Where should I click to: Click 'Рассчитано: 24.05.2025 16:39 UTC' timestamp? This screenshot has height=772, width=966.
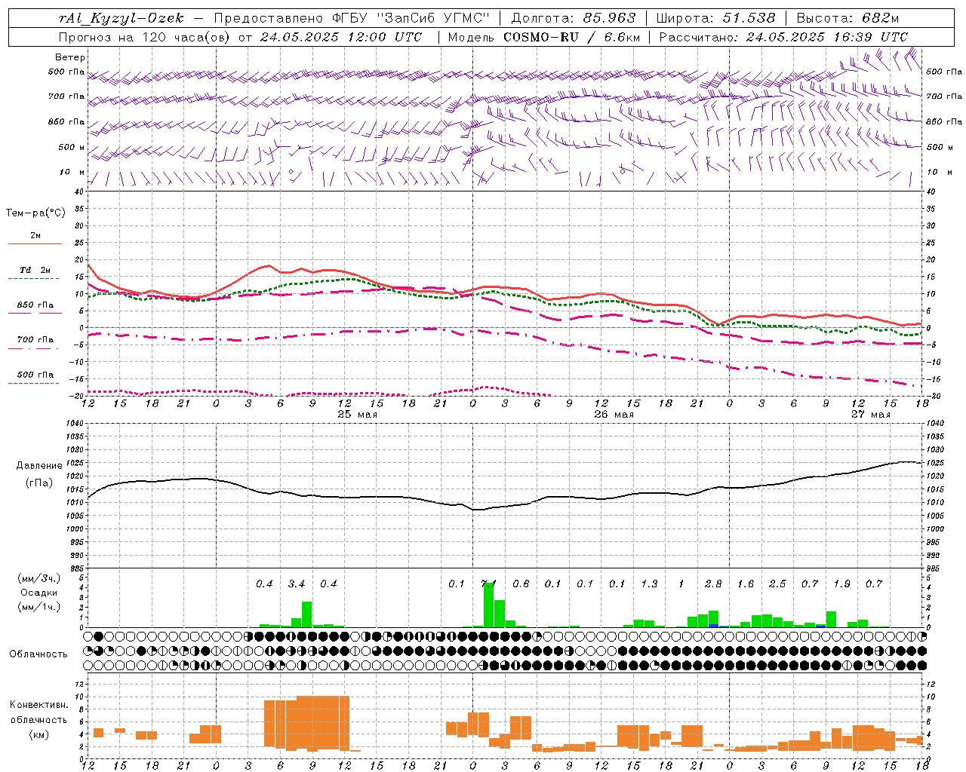point(783,37)
